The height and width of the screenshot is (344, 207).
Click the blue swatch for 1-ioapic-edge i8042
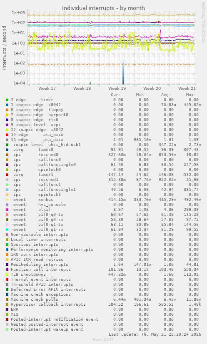click(7, 105)
